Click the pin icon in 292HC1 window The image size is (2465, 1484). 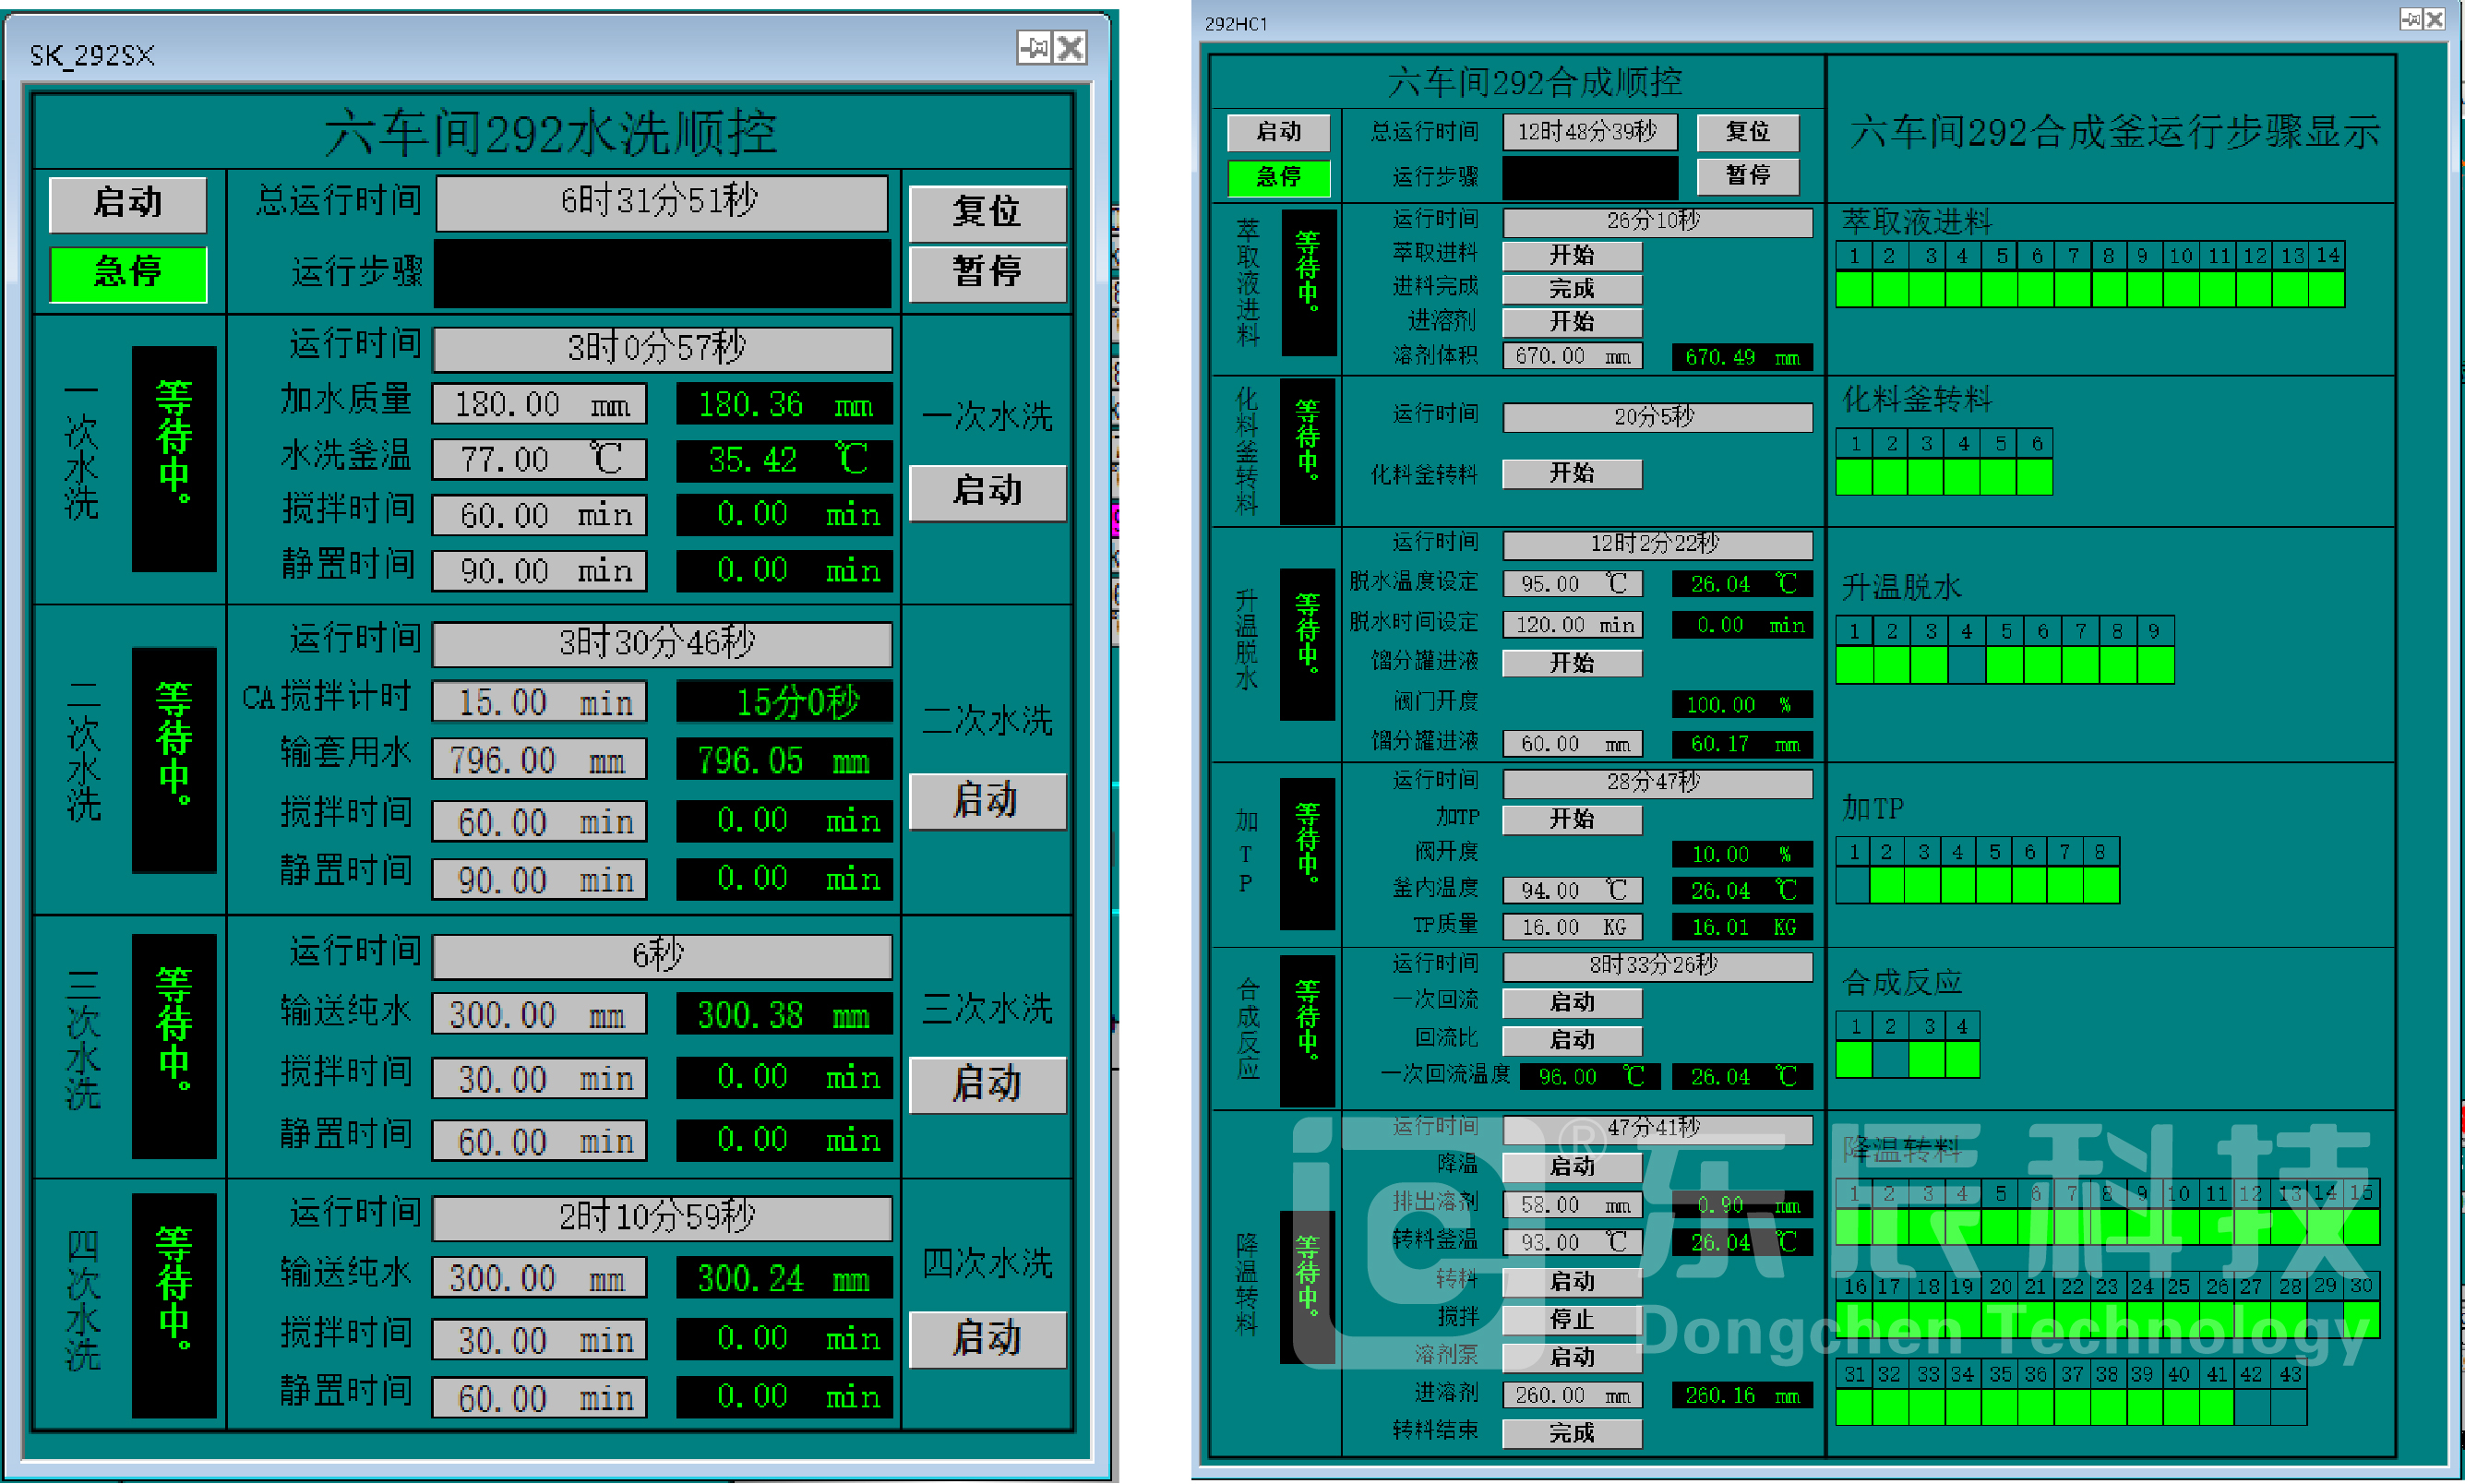2410,19
